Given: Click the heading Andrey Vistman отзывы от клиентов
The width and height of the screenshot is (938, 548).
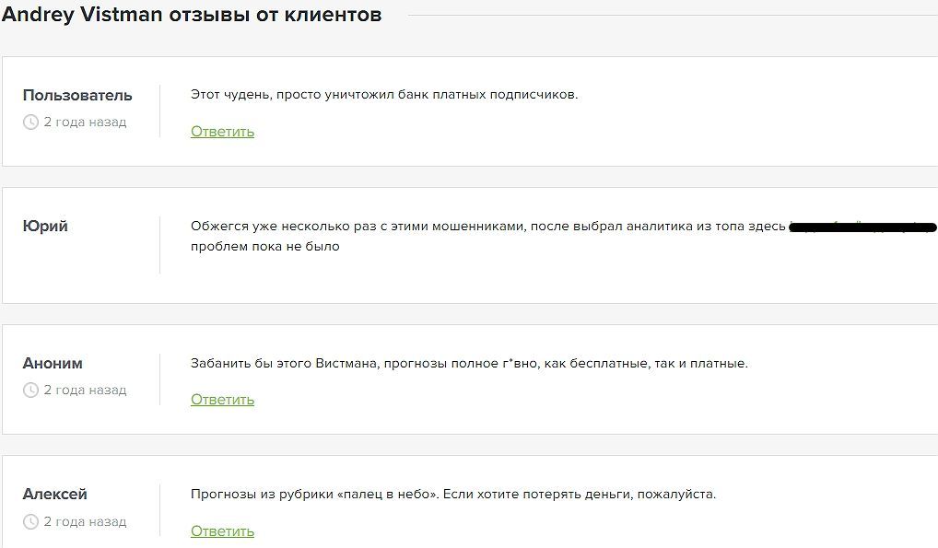Looking at the screenshot, I should (192, 15).
